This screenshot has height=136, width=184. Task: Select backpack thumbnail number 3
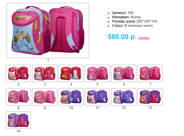(x=45, y=74)
